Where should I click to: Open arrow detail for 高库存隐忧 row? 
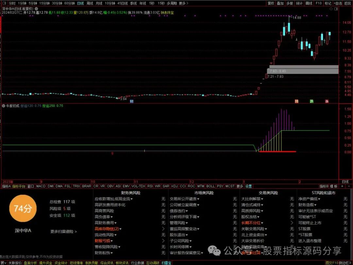pos(163,229)
